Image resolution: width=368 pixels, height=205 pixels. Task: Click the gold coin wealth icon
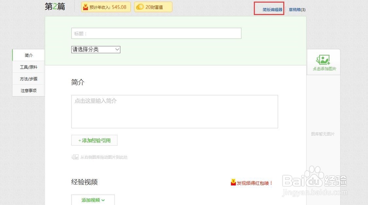click(x=140, y=7)
